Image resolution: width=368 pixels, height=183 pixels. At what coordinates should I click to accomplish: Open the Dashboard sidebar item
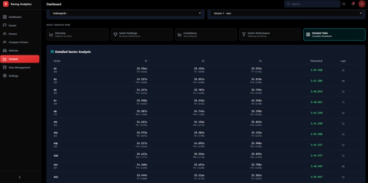(20, 17)
